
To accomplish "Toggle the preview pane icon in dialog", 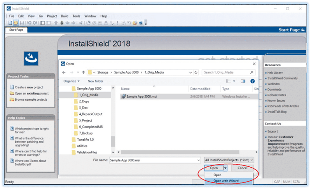I will click(243, 81).
